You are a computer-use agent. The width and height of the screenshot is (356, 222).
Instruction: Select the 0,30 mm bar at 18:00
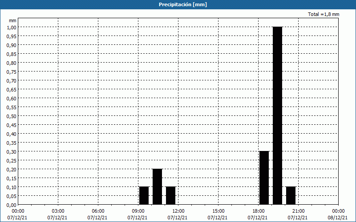[x=264, y=178]
